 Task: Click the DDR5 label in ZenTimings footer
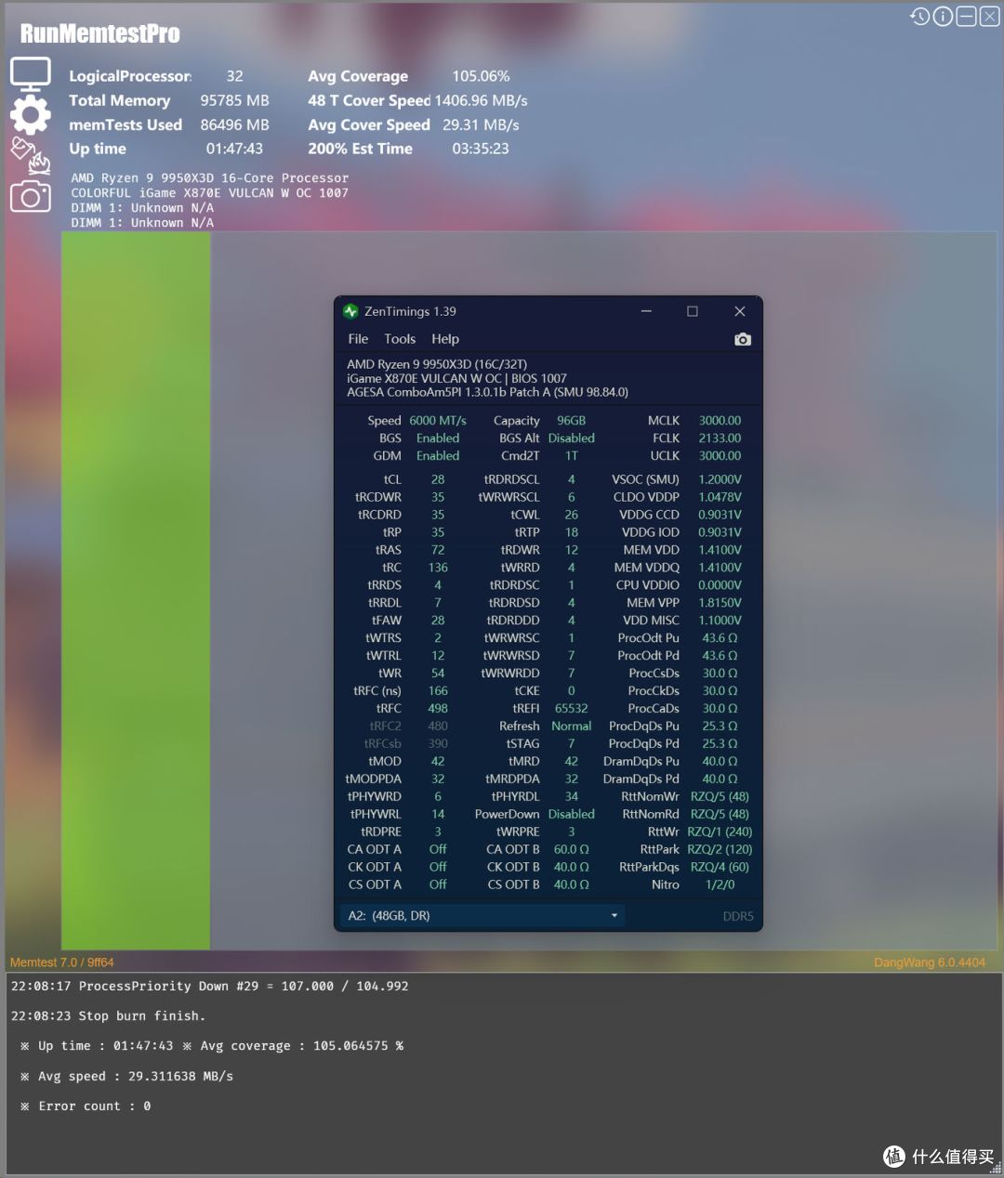[x=738, y=917]
